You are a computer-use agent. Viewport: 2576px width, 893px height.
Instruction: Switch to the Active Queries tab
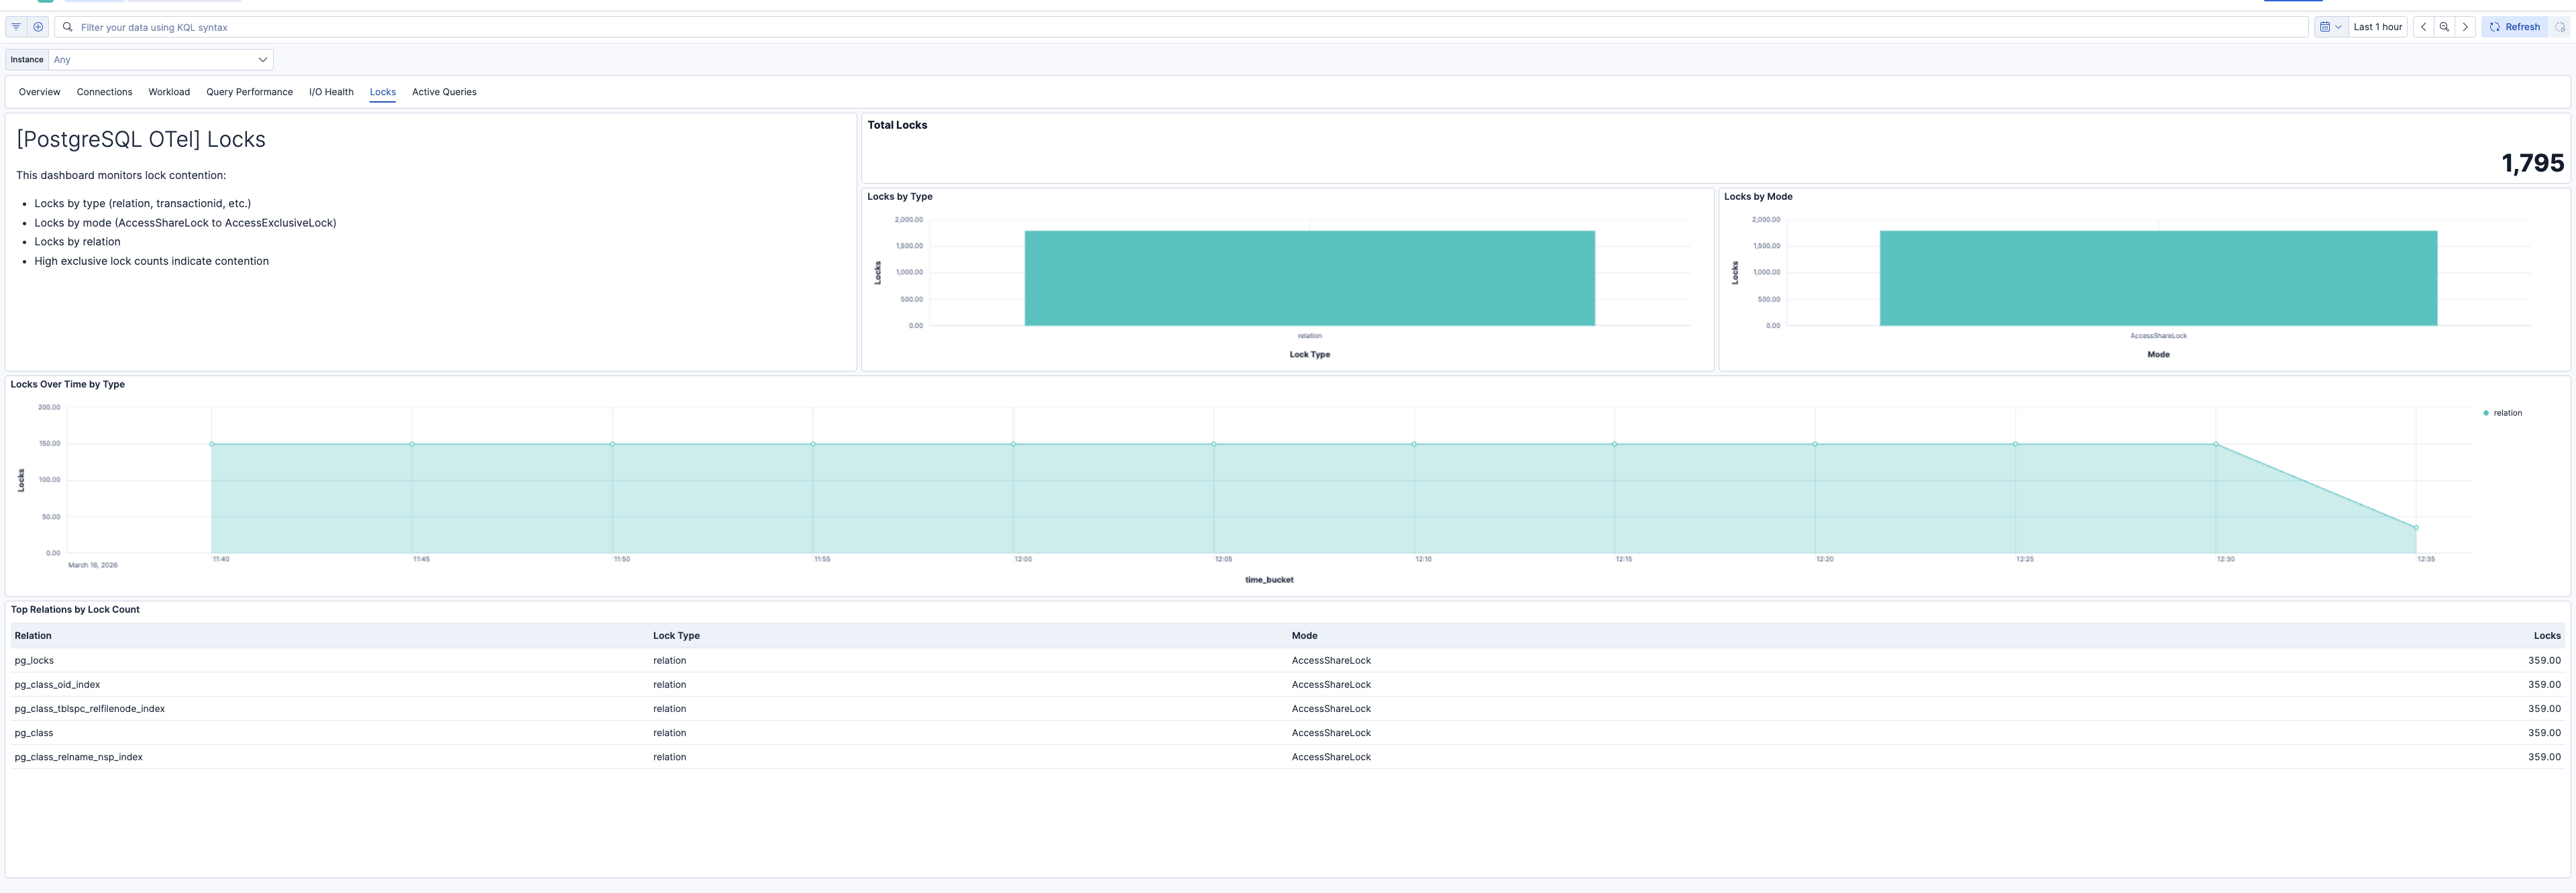tap(444, 92)
